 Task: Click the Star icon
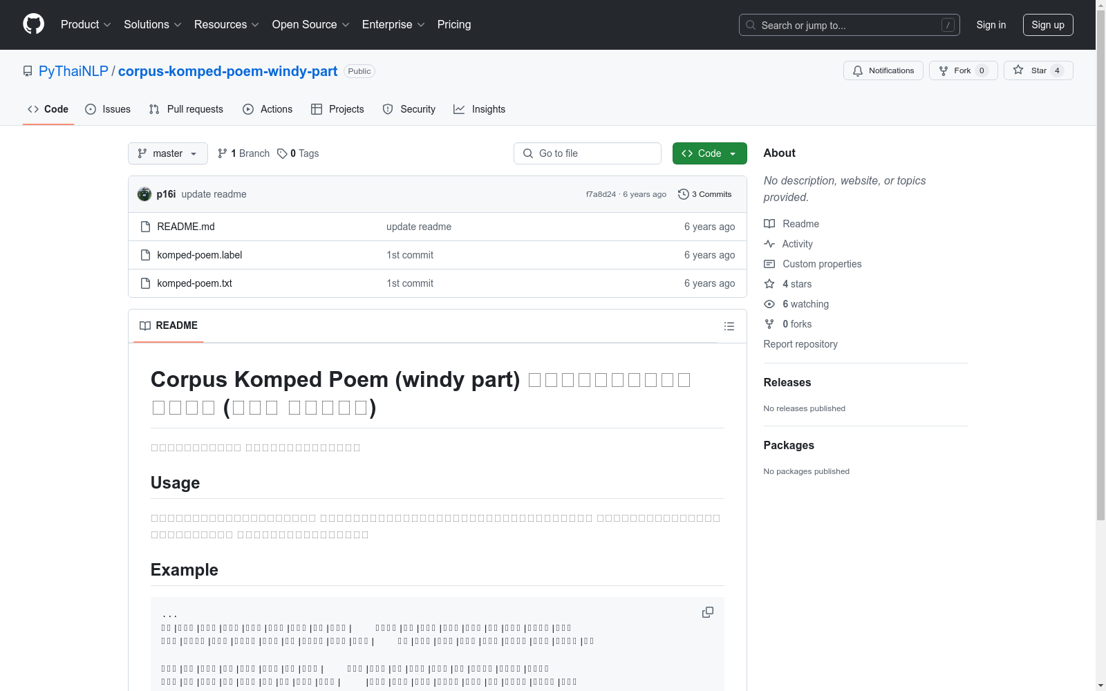point(1018,70)
